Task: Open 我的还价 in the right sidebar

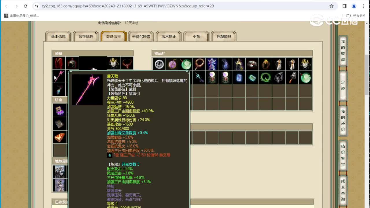Action: (x=343, y=120)
